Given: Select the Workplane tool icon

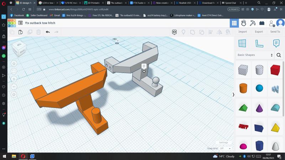Looking at the screenshot, I should tap(242, 43).
